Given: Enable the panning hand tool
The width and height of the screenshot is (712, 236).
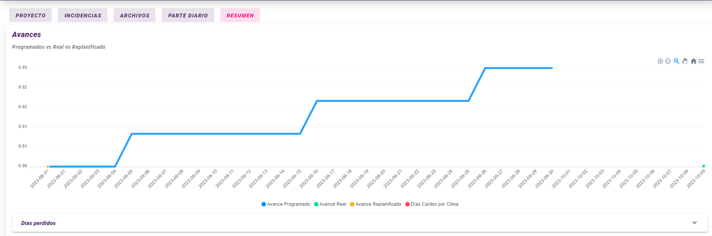Looking at the screenshot, I should click(x=685, y=61).
